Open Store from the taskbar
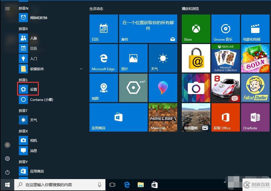 coord(154,185)
